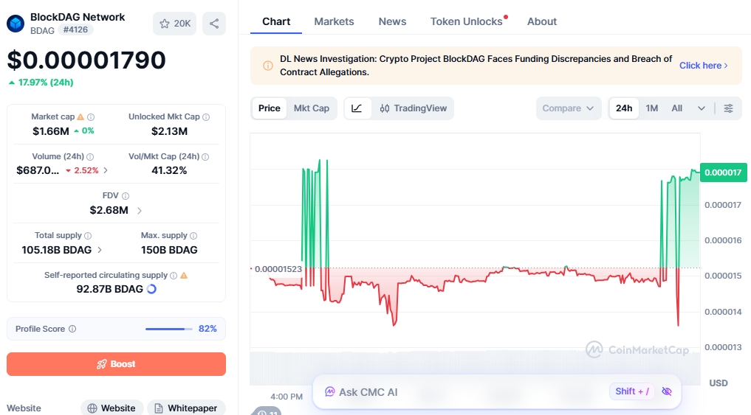Open the share icon button
The height and width of the screenshot is (415, 751).
214,24
